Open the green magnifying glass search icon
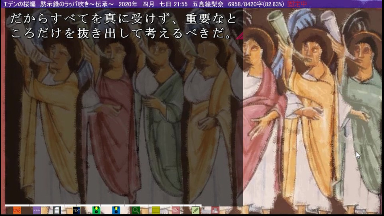Screen dimensions: 384x216 click(x=136, y=210)
